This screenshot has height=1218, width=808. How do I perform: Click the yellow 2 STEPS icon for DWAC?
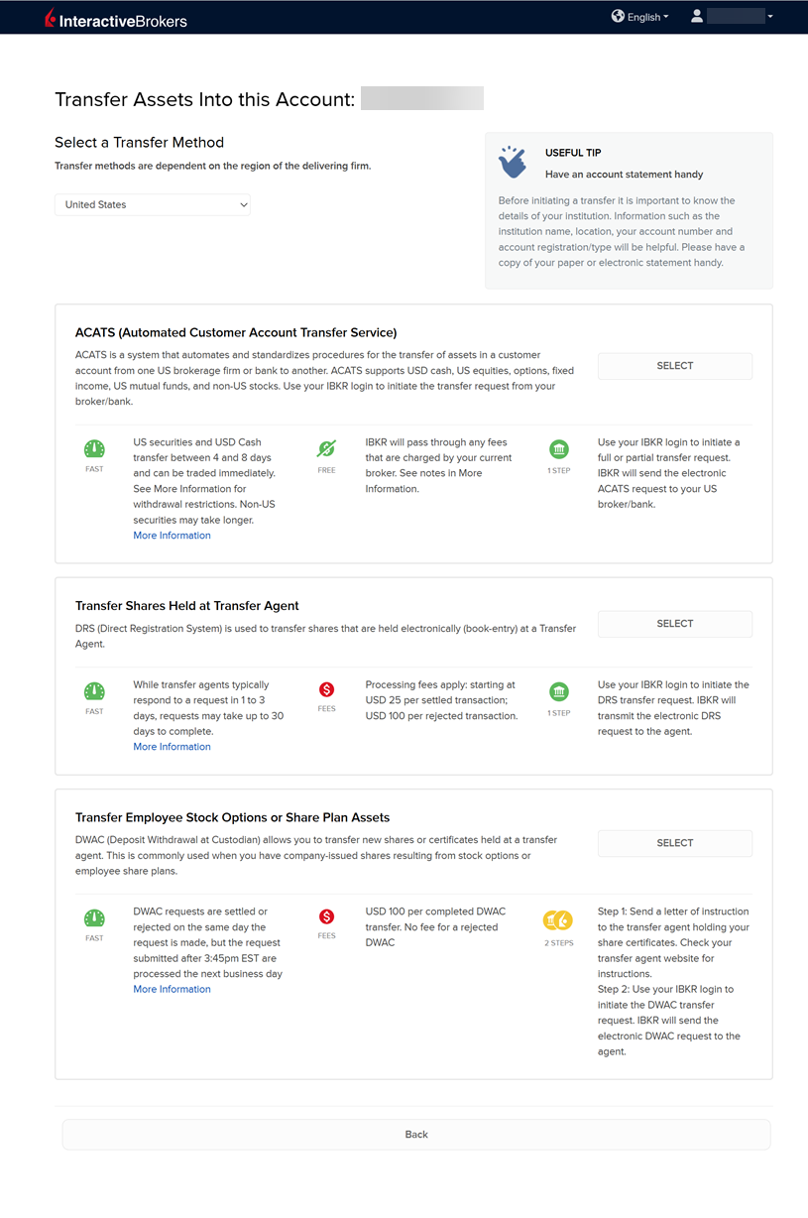coord(559,921)
